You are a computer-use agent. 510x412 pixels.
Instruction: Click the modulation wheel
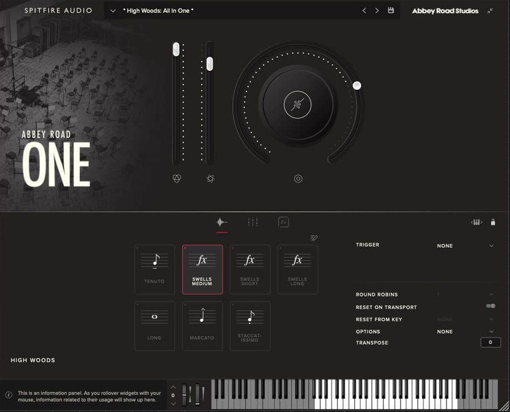[x=197, y=395]
